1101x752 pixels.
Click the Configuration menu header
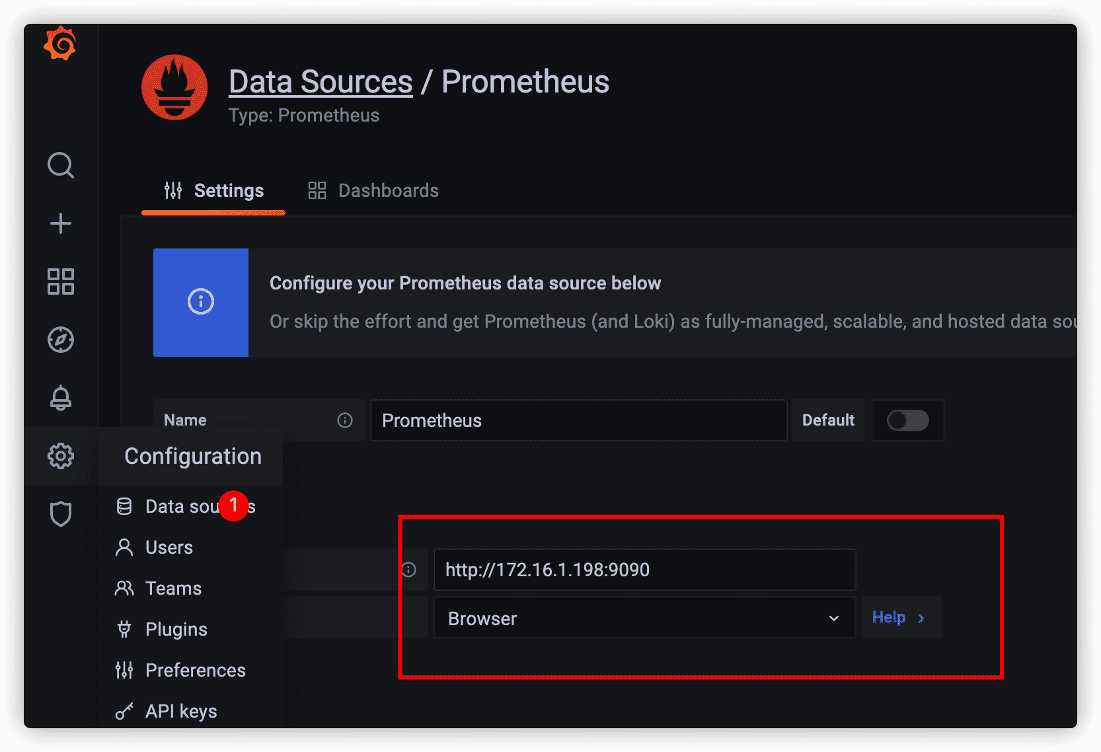[x=193, y=457]
